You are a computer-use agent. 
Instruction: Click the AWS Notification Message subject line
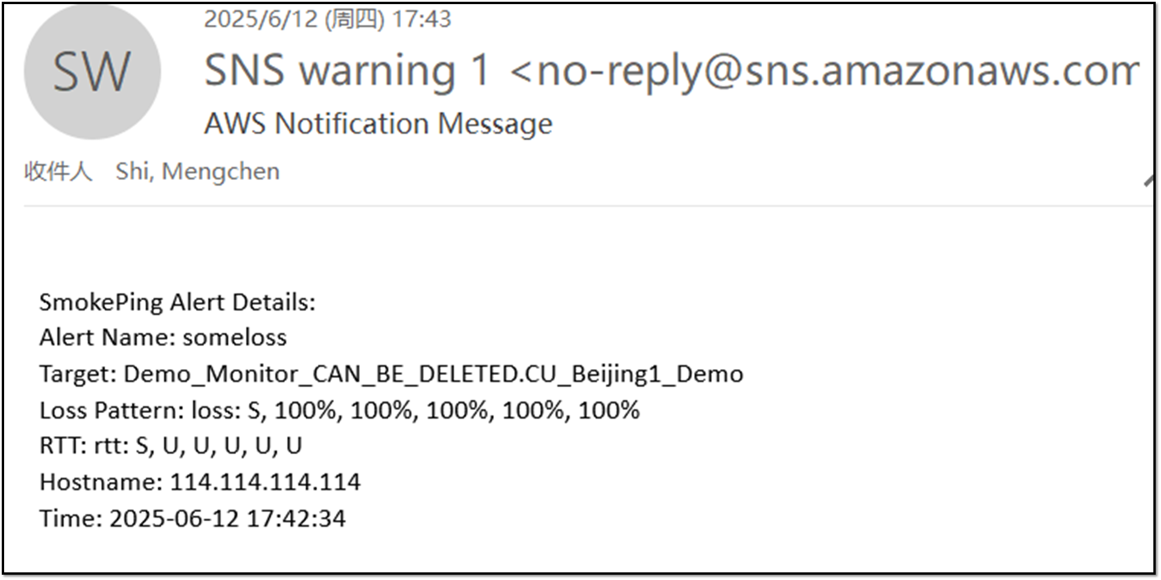pos(378,124)
